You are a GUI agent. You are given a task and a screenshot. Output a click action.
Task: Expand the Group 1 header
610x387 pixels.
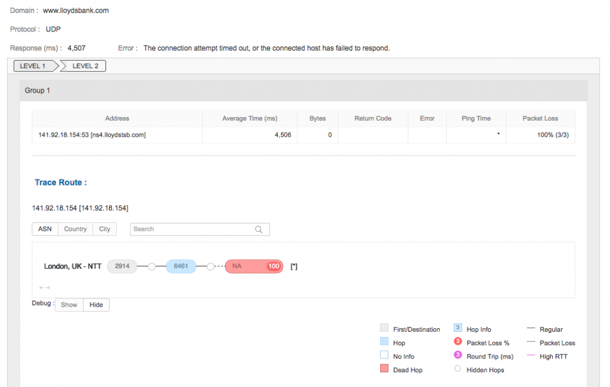pos(303,90)
